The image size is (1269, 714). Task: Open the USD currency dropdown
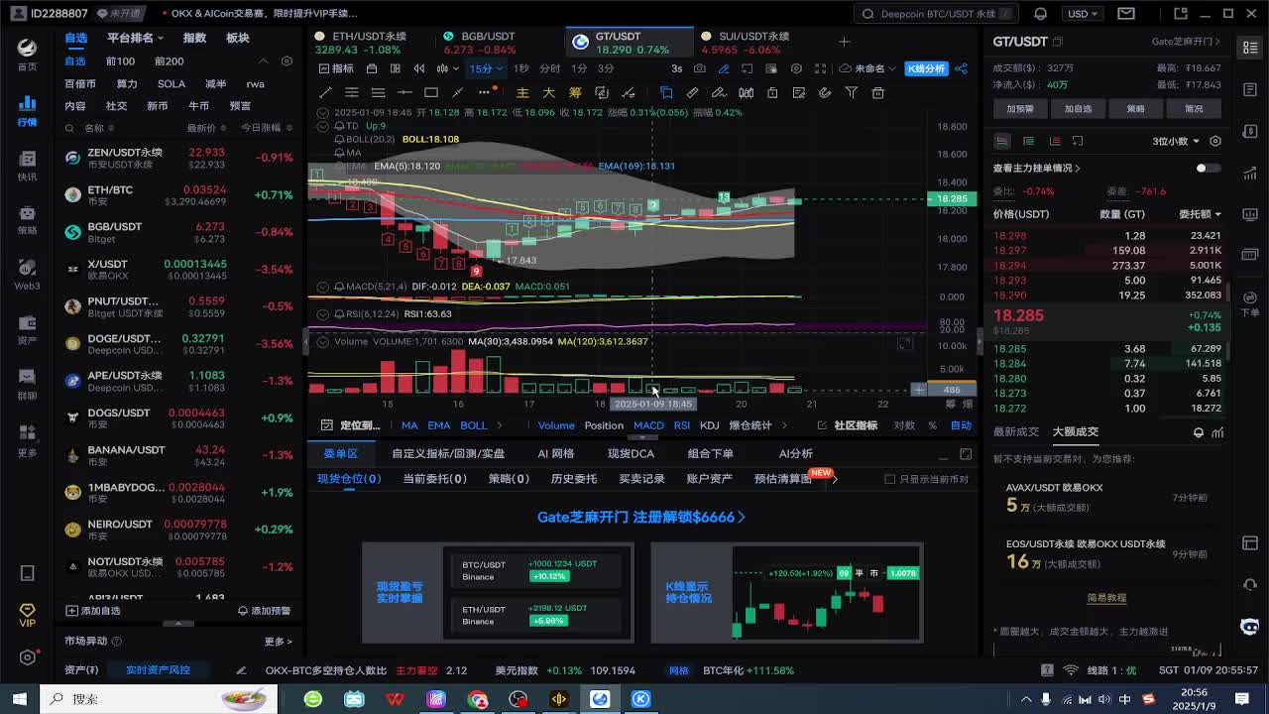click(x=1081, y=14)
